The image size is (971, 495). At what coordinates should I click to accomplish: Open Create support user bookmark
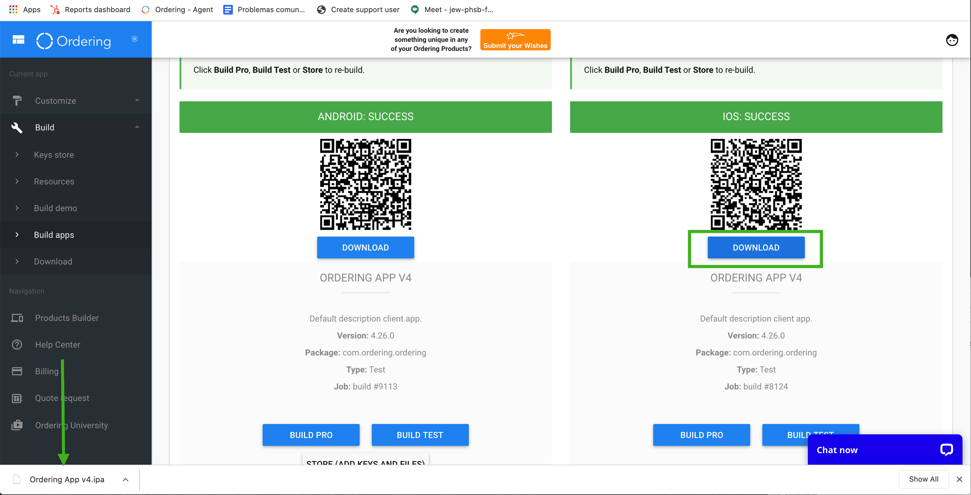358,9
